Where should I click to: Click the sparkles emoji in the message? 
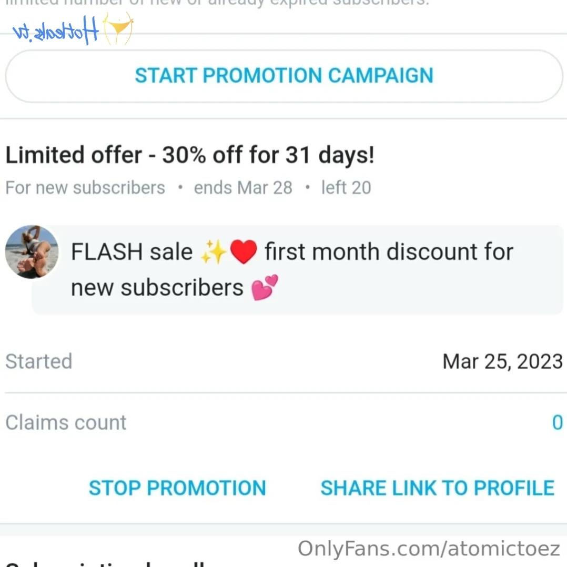[213, 252]
